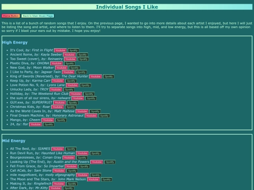
Task: Listen to New God on Spotify
Action: [x=74, y=68]
